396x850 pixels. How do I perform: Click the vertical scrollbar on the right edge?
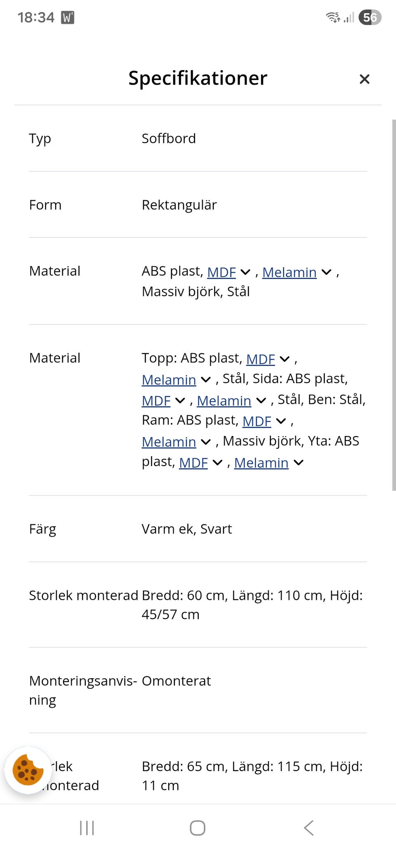click(394, 305)
